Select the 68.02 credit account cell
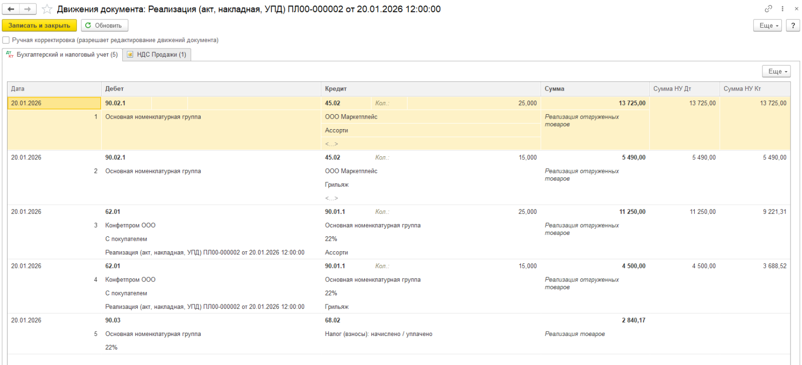The width and height of the screenshot is (802, 365). tap(332, 320)
